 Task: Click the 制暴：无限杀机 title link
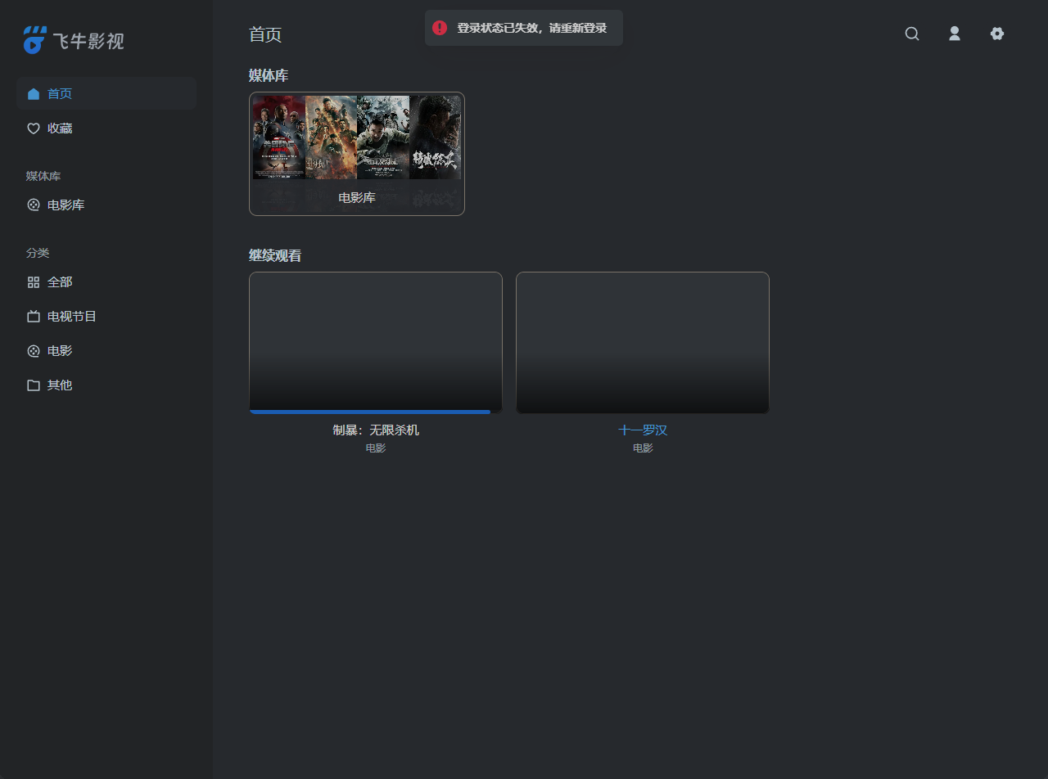376,430
